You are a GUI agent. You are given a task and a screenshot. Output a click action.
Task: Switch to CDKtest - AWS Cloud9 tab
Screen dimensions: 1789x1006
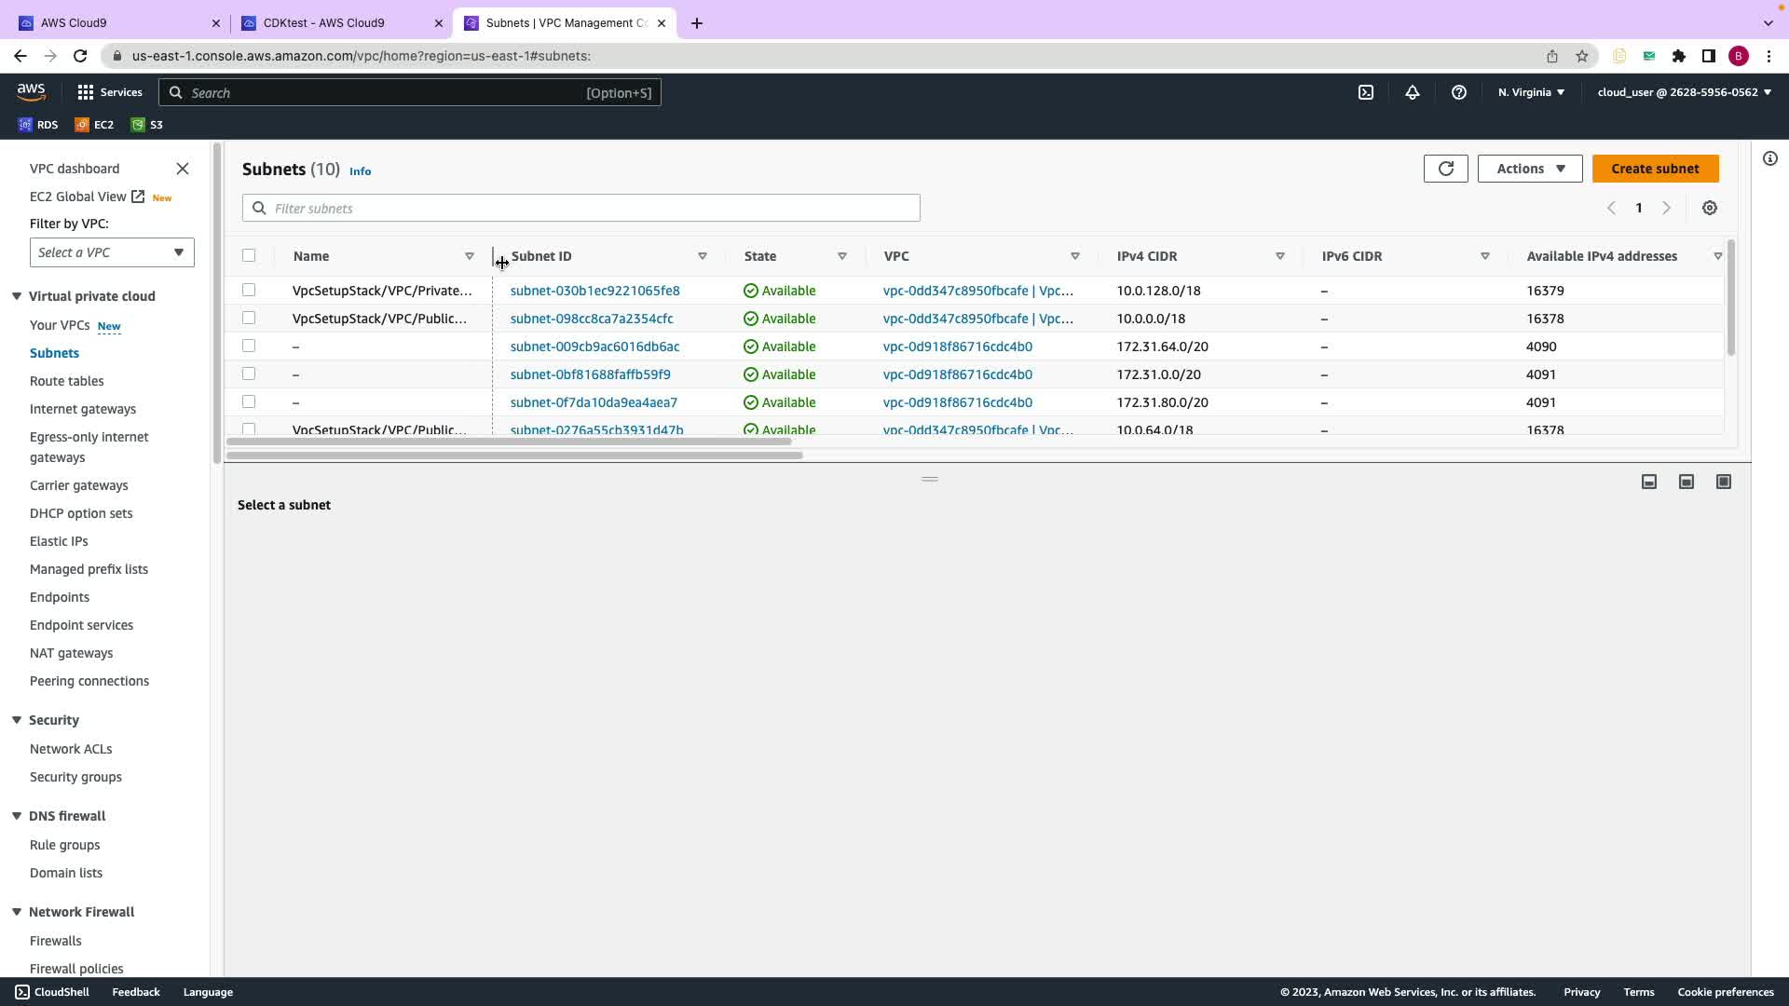pos(323,23)
